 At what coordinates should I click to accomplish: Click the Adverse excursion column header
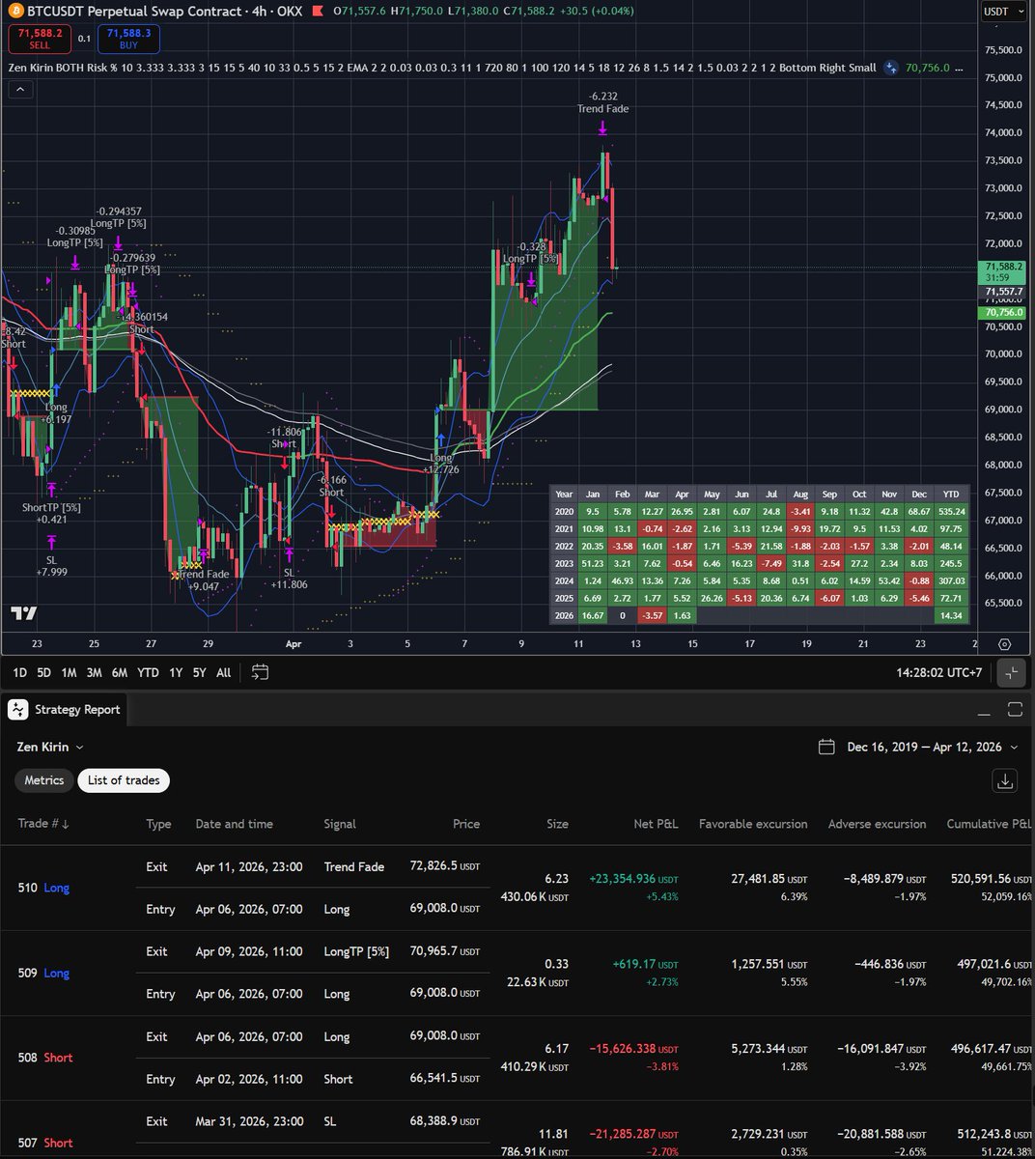coord(877,824)
